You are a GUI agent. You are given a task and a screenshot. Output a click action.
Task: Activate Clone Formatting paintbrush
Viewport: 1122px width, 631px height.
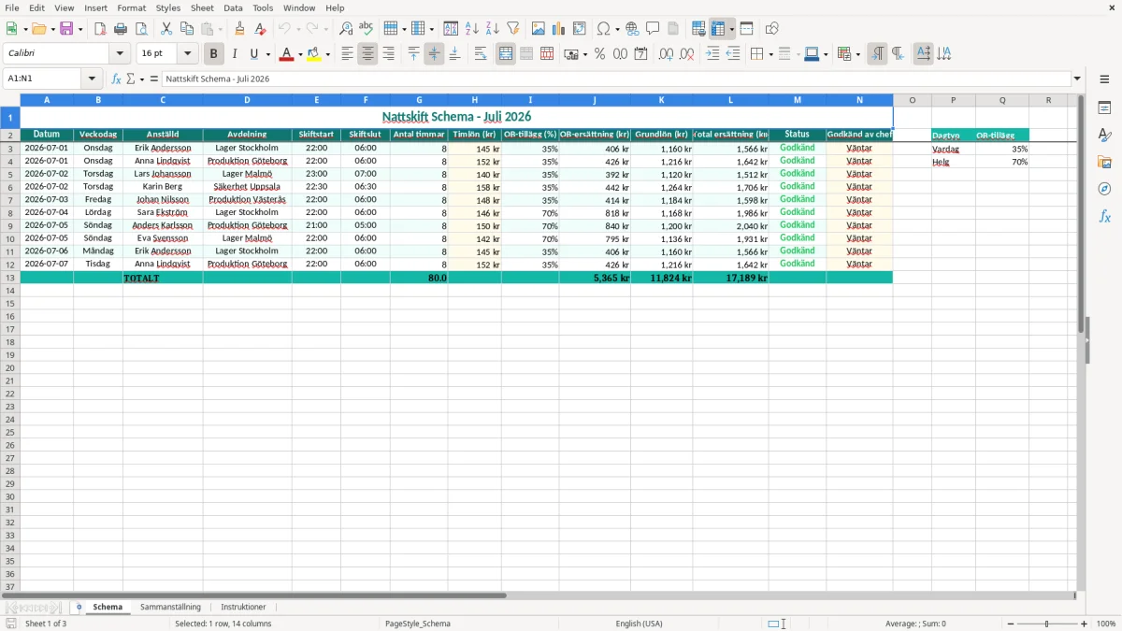240,29
